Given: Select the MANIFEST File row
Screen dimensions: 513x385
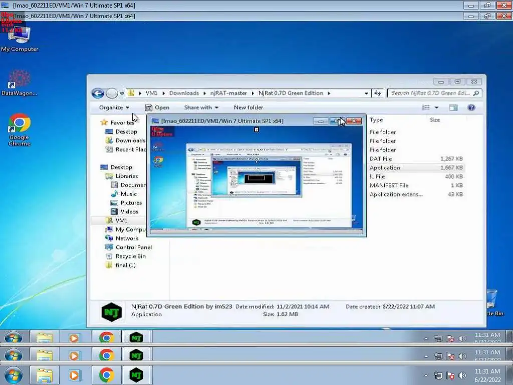Looking at the screenshot, I should pyautogui.click(x=416, y=185).
